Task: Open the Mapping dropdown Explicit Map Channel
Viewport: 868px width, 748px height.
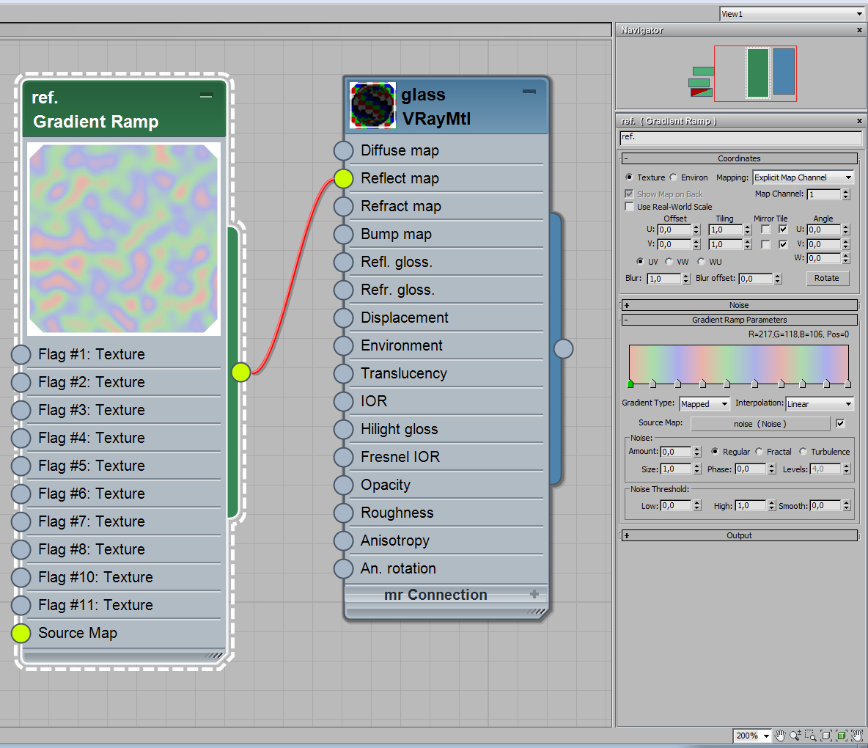Action: [x=803, y=177]
